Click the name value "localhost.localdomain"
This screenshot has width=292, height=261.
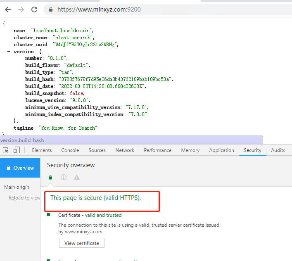[61, 31]
